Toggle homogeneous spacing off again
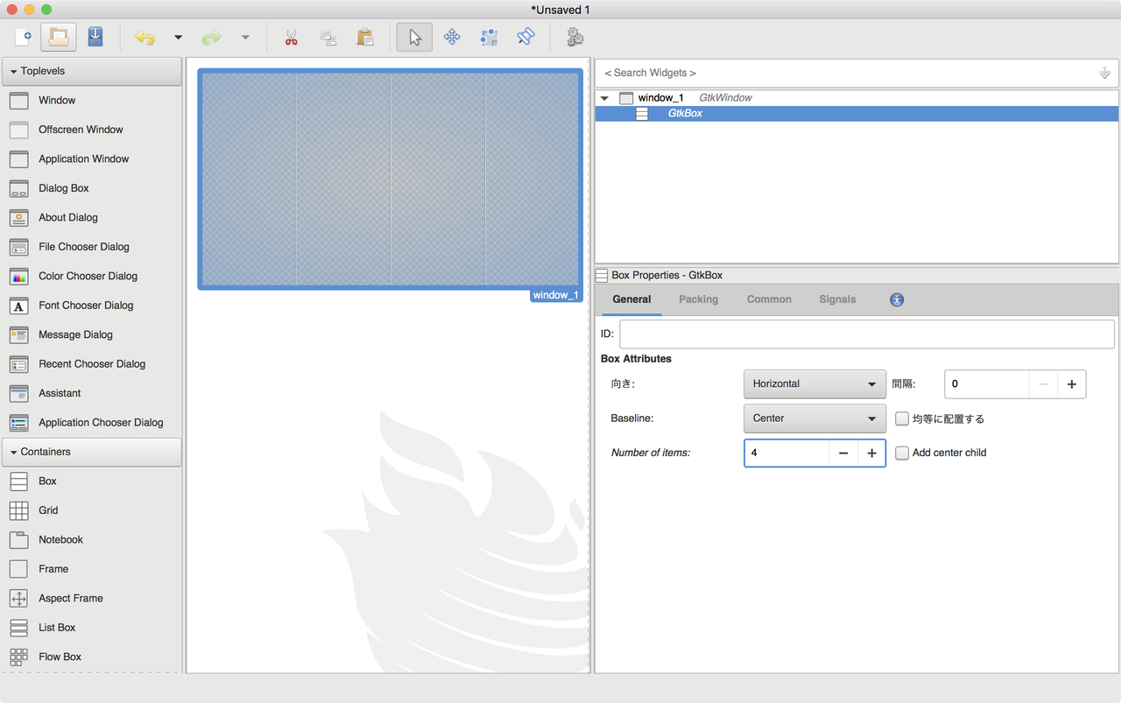 [x=902, y=418]
